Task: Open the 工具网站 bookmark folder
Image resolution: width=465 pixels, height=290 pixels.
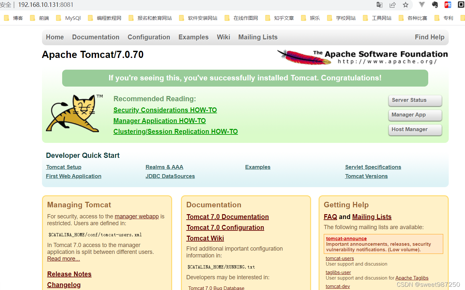Action: (377, 18)
